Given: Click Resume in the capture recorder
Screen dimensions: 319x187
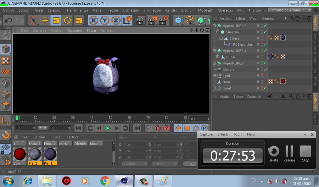Looking at the screenshot, I should coord(289,154).
